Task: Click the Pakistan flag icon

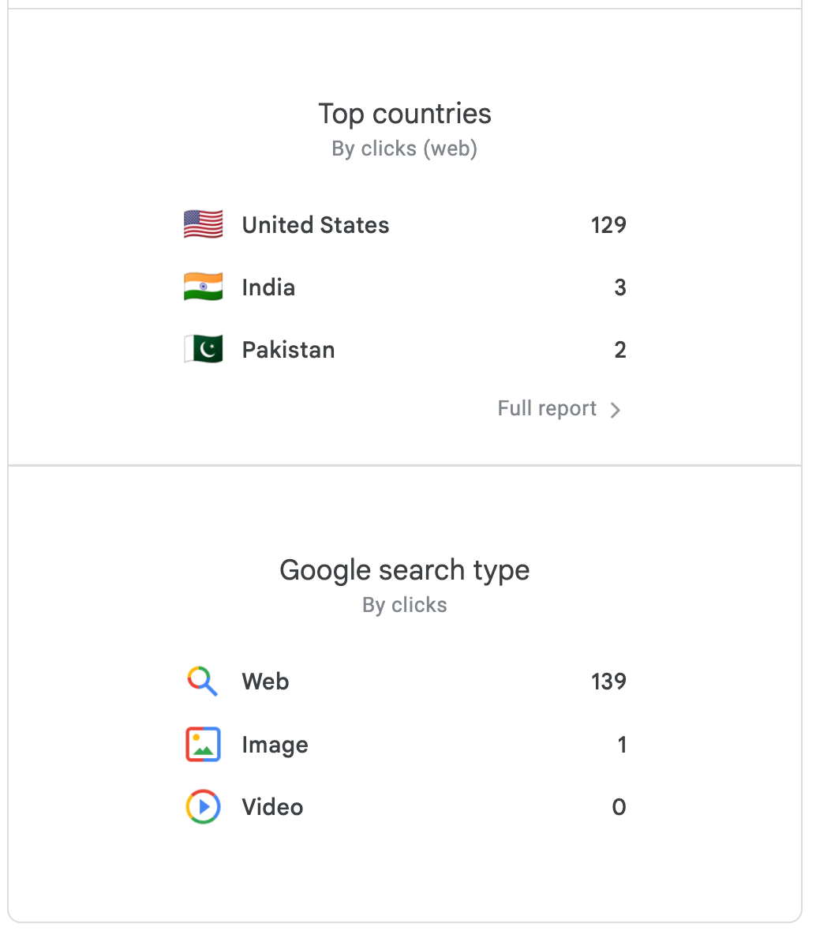Action: coord(203,350)
